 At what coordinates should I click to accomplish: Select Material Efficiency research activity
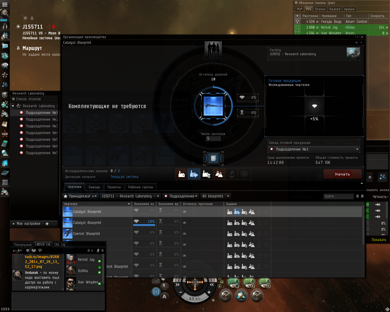(x=194, y=174)
